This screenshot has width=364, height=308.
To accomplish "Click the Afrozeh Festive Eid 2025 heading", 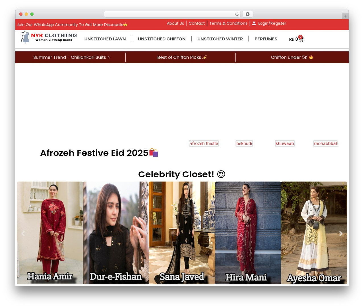I will point(99,153).
